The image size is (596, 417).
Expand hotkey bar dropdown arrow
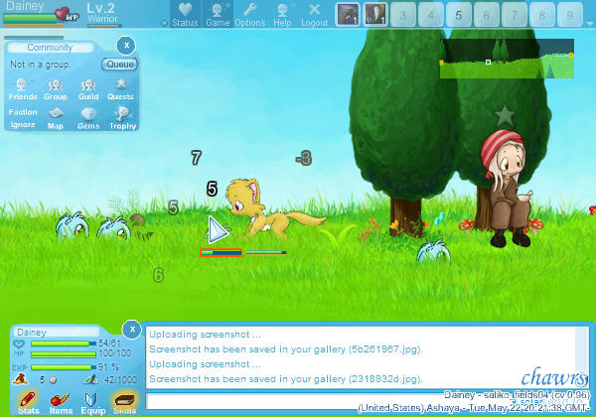coord(589,24)
